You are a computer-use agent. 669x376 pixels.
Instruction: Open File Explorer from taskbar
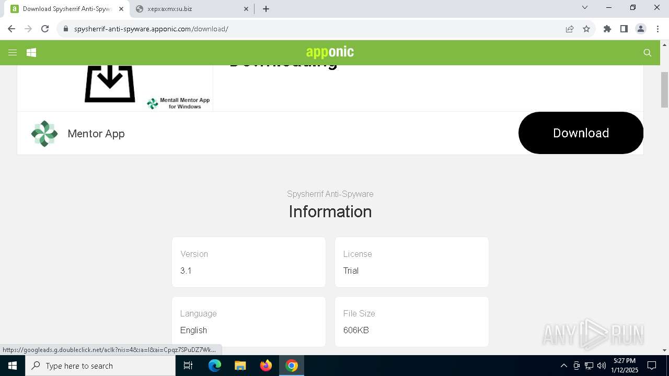pos(240,366)
